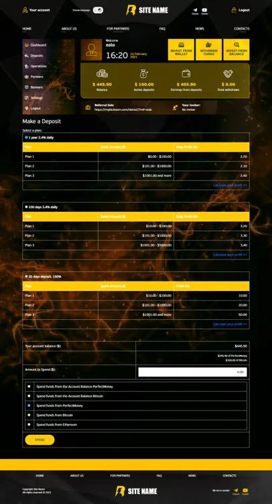Image resolution: width=272 pixels, height=504 pixels.
Task: Open Deposits in the sidebar menu
Action: click(x=37, y=56)
